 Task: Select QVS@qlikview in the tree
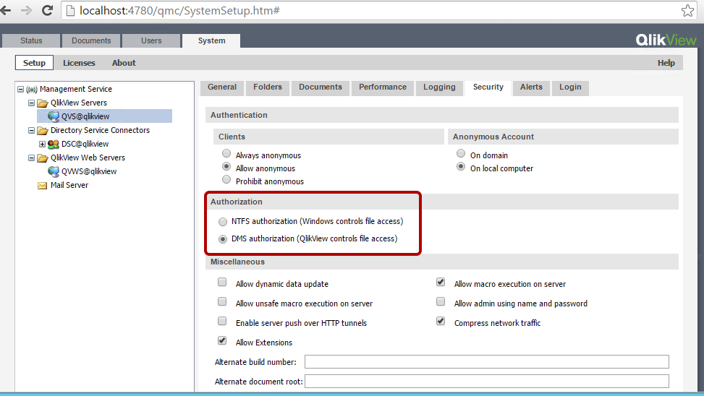coord(85,116)
